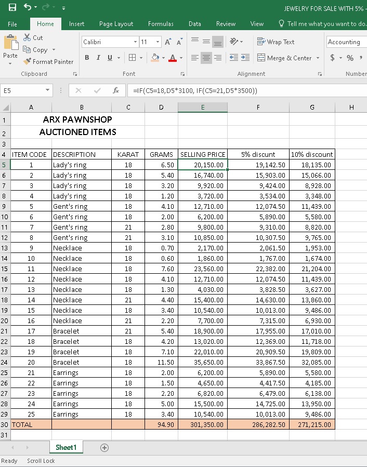This screenshot has width=367, height=467.
Task: Open the Accounting number format dropdown
Action: click(347, 42)
